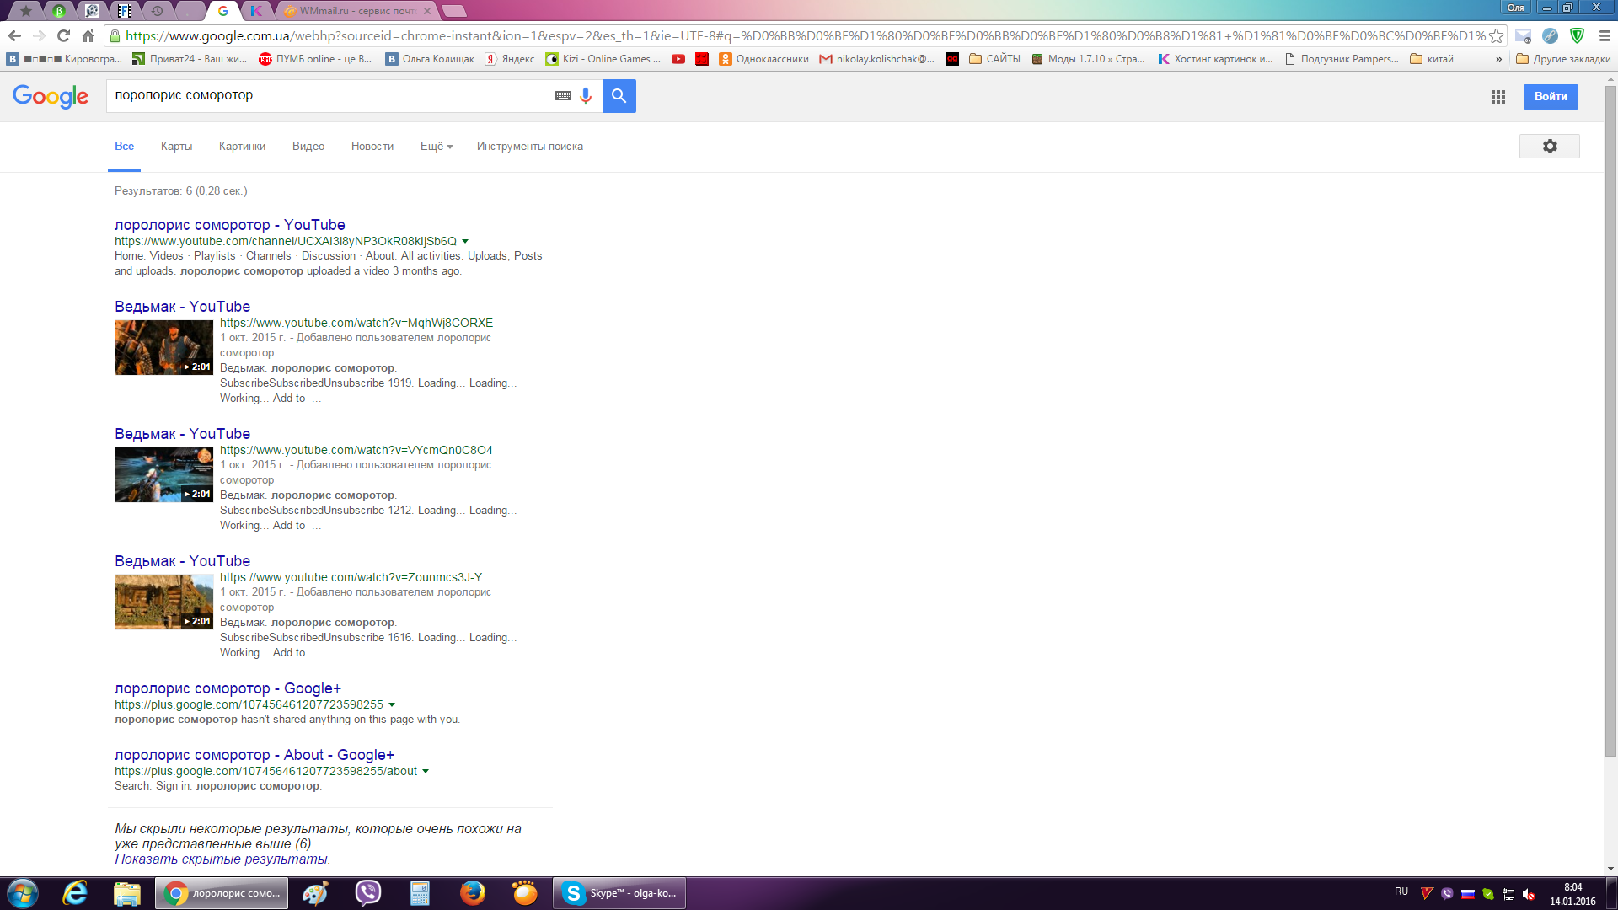Start voice search with the microphone

click(x=586, y=96)
